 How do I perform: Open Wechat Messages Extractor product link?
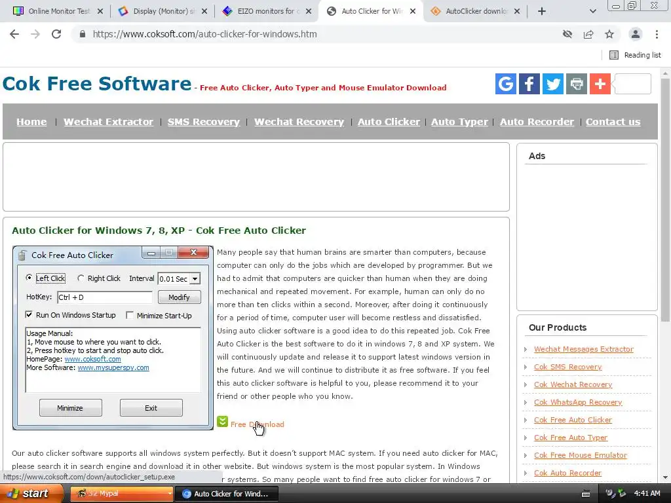(584, 350)
